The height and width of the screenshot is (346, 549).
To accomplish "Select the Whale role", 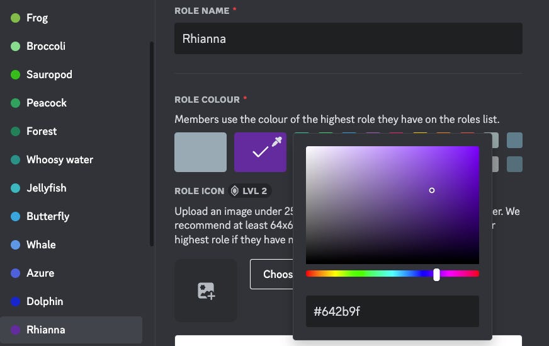I will 71,245.
